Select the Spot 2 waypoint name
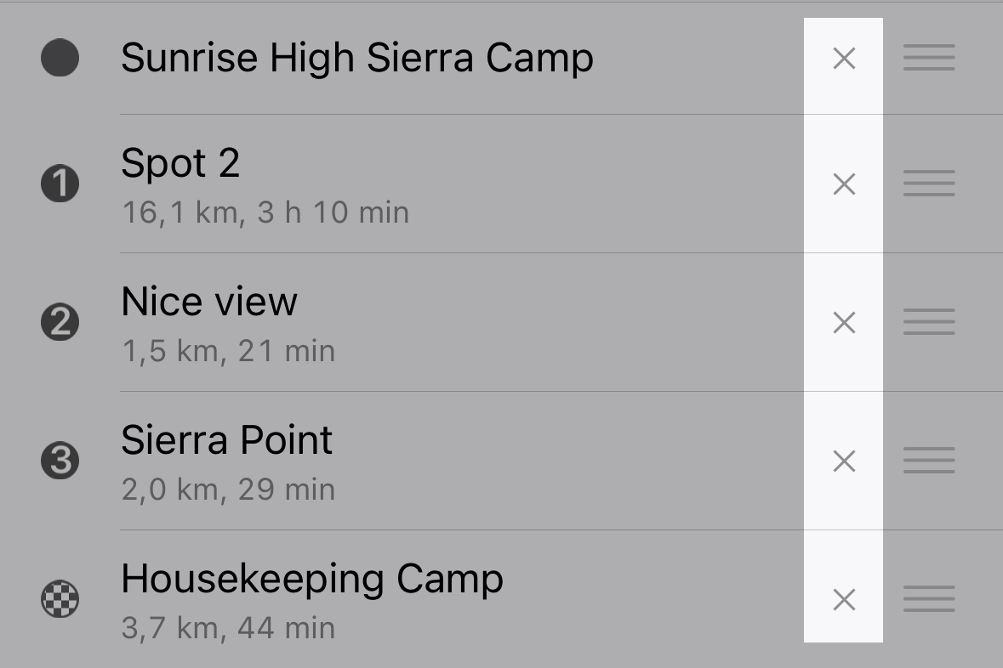The height and width of the screenshot is (668, 1003). pyautogui.click(x=182, y=164)
